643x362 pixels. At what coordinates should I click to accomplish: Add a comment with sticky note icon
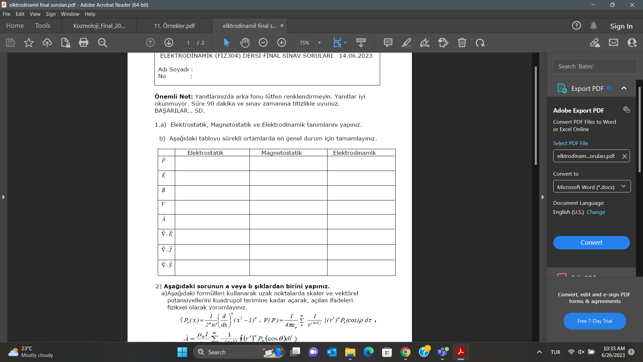click(x=388, y=43)
